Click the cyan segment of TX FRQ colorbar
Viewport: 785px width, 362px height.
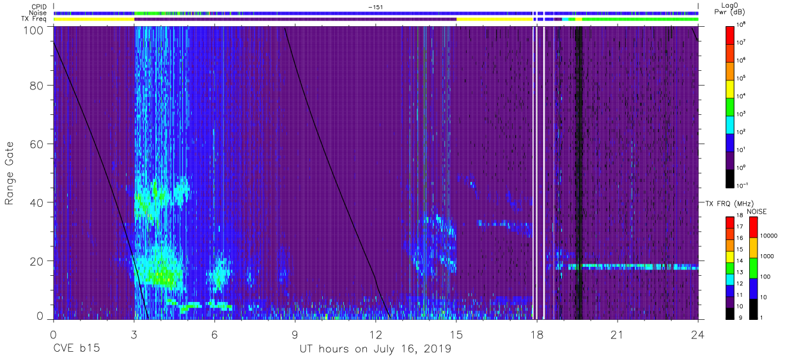(731, 278)
